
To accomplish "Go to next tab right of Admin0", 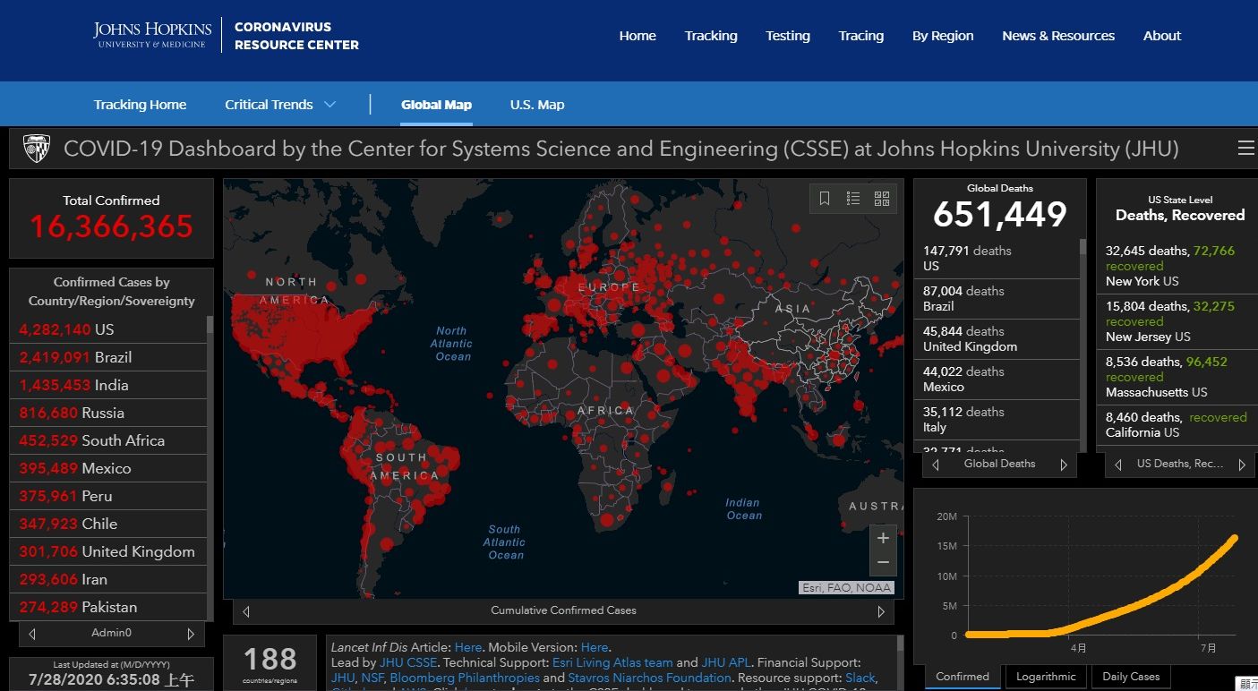I will (191, 634).
